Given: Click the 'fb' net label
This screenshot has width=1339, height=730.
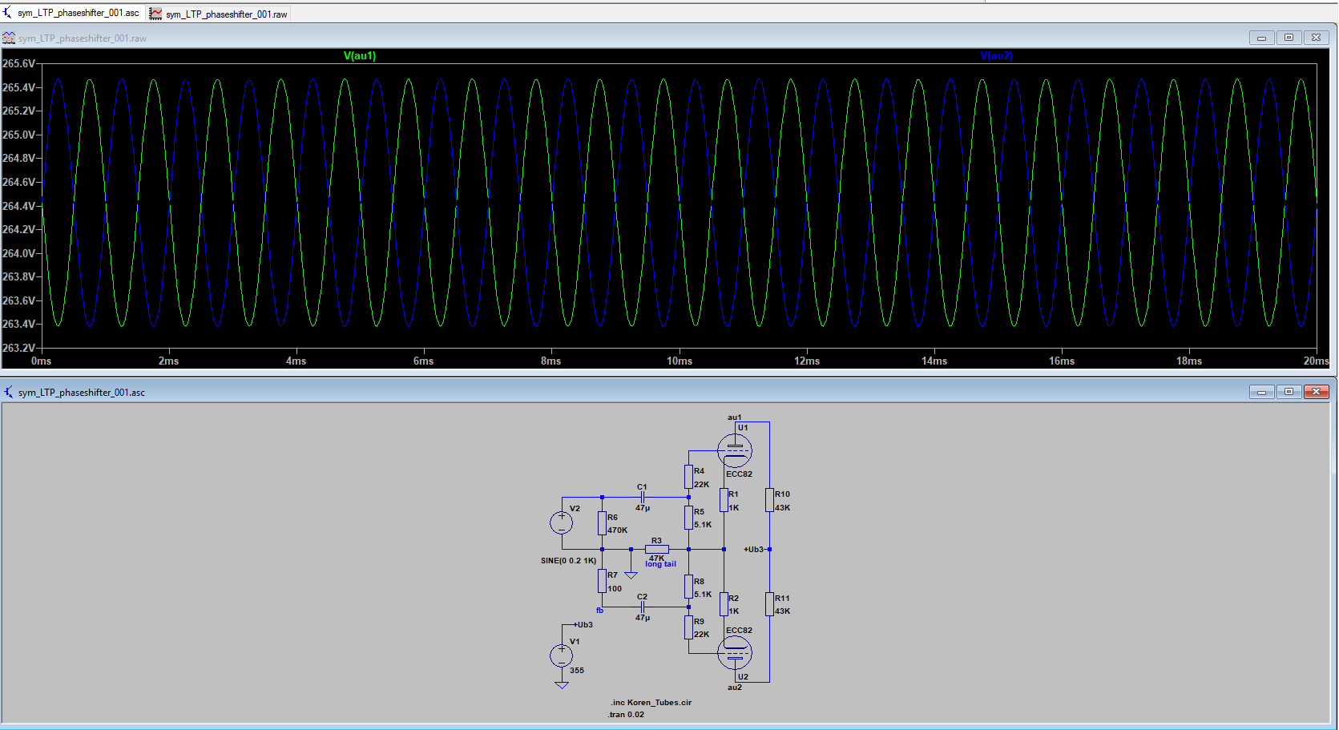Looking at the screenshot, I should tap(599, 611).
